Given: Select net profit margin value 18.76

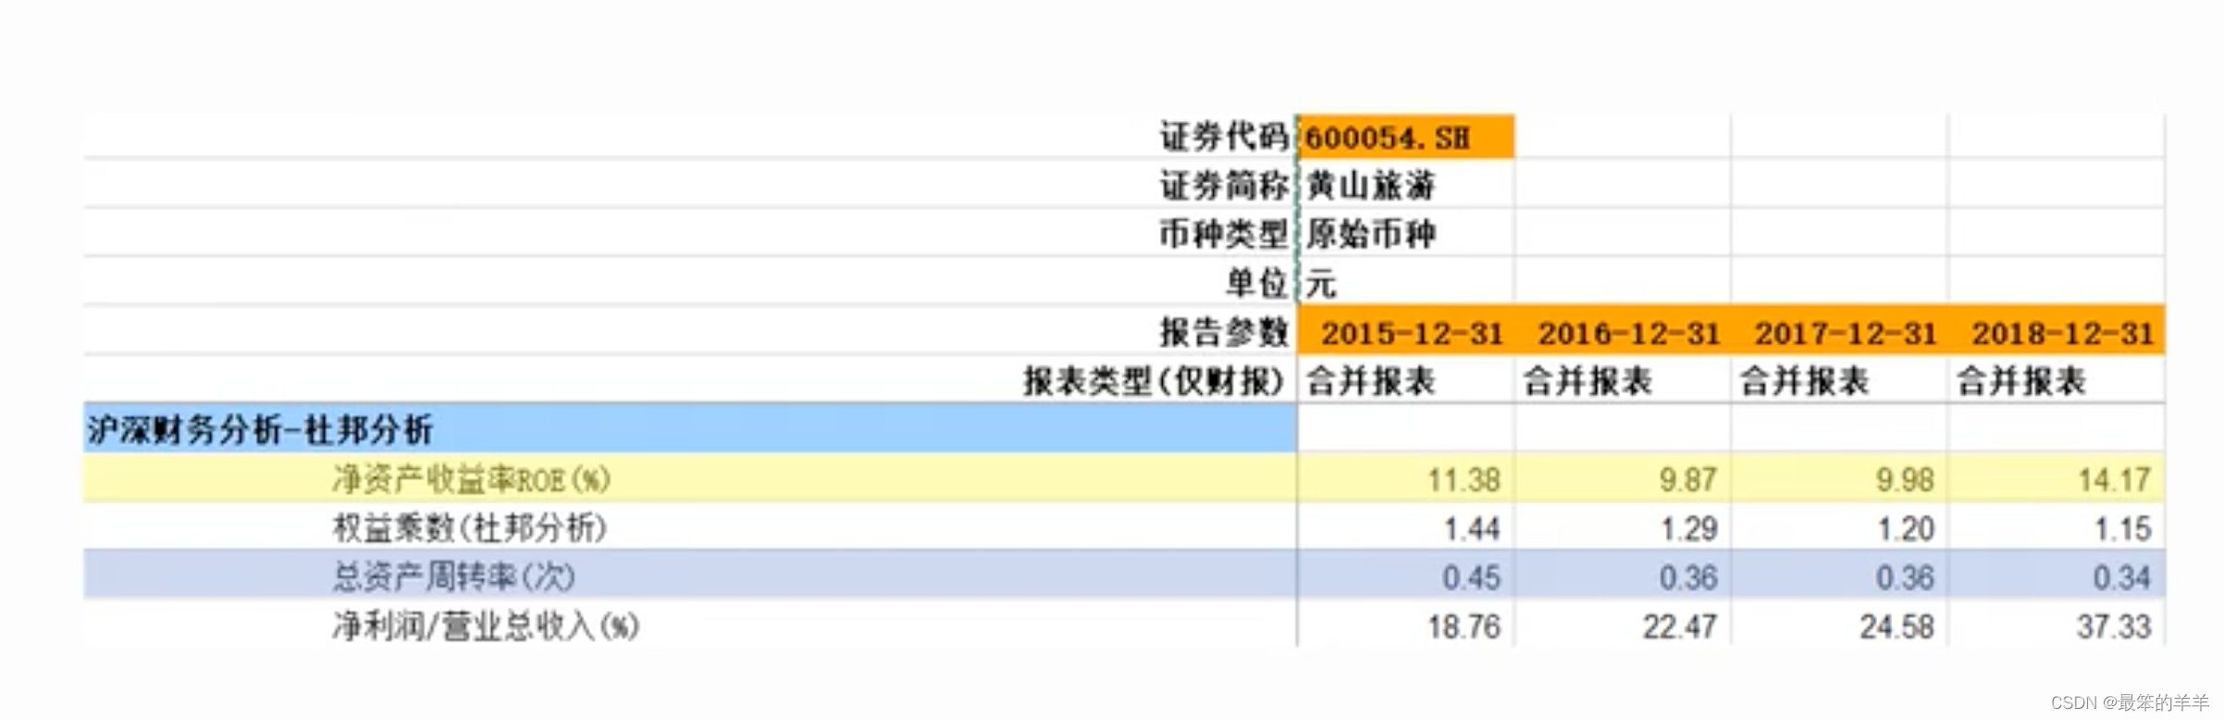Looking at the screenshot, I should click(1464, 627).
